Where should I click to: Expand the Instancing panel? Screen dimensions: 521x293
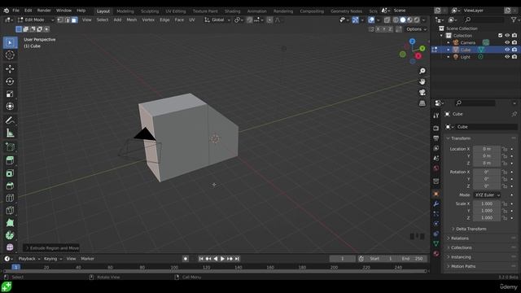point(461,257)
